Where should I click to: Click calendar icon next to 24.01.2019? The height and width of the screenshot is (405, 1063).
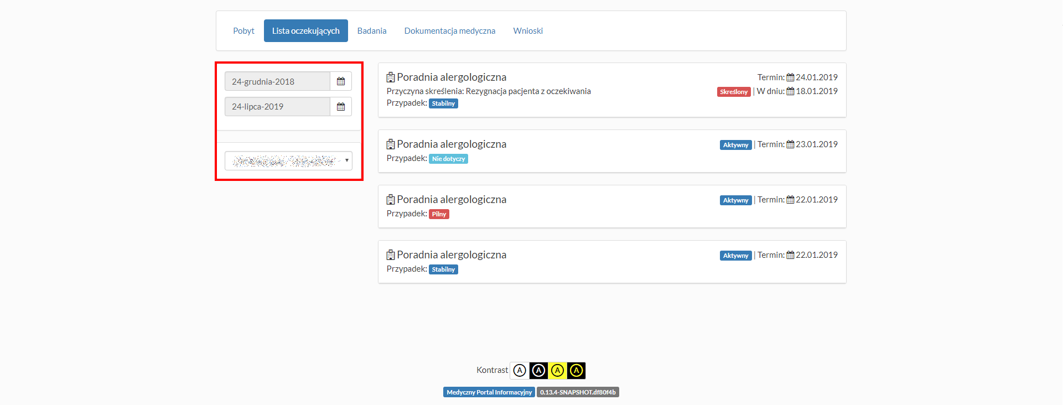[x=790, y=77]
